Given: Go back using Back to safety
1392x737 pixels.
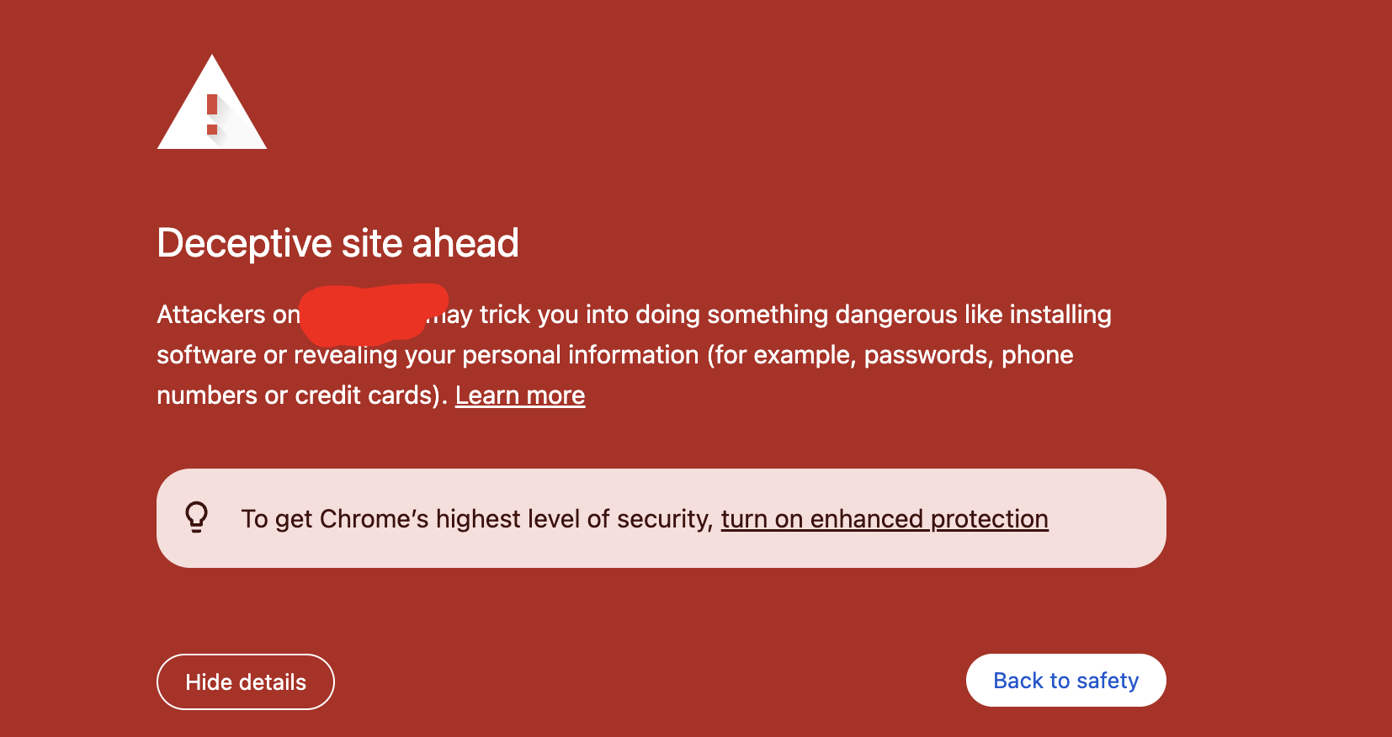Looking at the screenshot, I should pyautogui.click(x=1065, y=681).
